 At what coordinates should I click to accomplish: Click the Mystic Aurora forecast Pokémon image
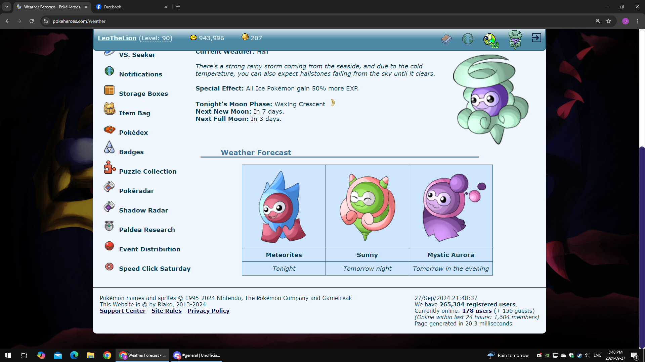454,207
